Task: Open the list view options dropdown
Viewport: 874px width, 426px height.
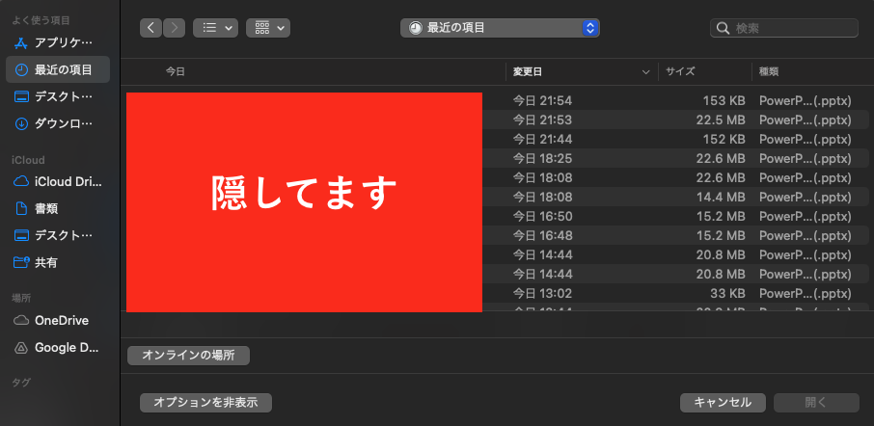Action: pyautogui.click(x=216, y=28)
